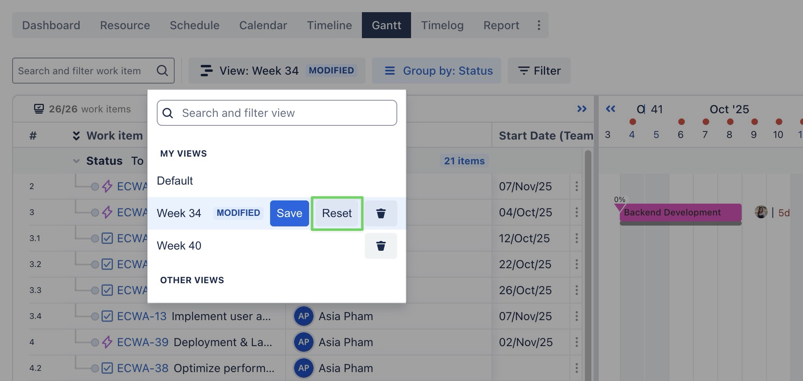The width and height of the screenshot is (803, 381).
Task: Collapse the Status To Do group
Action: click(x=76, y=161)
